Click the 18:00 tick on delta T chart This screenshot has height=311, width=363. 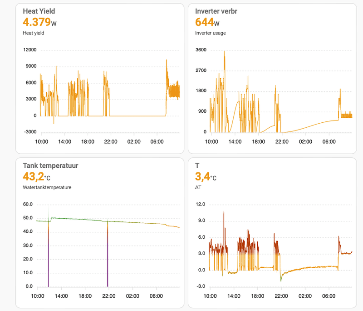tap(258, 296)
